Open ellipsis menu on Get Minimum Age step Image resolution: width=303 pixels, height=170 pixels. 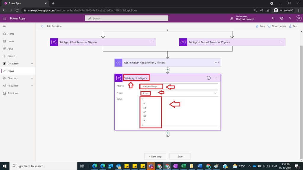point(217,63)
